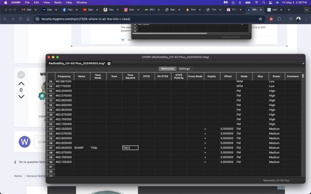Image resolution: width=311 pixels, height=194 pixels.
Task: Open the Radio menu in menu bar
Action: [58, 2]
